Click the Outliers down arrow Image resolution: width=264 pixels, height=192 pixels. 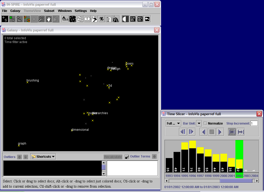pyautogui.click(x=25, y=157)
